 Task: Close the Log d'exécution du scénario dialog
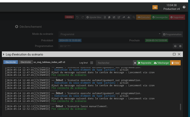tap(179, 54)
